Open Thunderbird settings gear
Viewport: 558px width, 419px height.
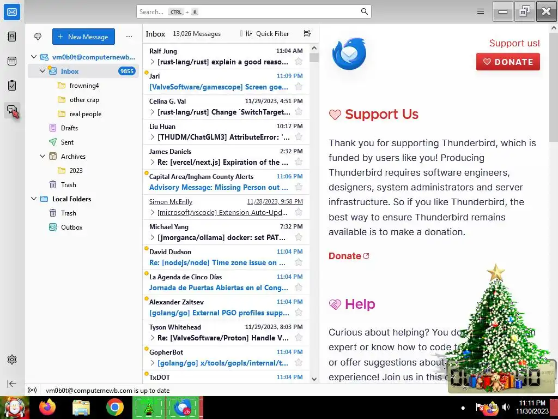click(12, 360)
